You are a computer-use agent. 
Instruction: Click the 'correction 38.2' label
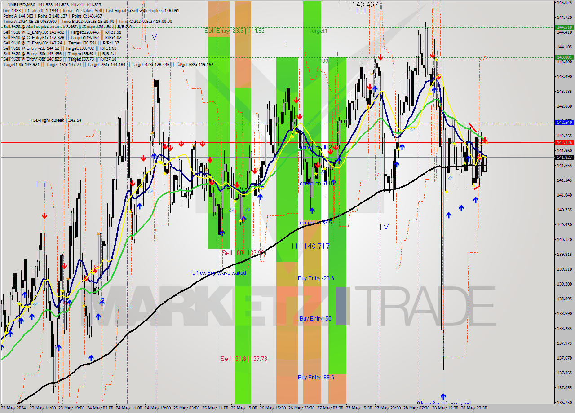click(315, 147)
